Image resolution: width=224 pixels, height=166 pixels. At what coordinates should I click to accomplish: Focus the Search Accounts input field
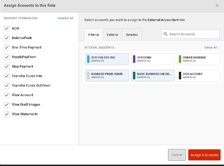coord(190,34)
